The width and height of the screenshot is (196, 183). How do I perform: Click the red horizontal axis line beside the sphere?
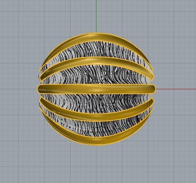[x=176, y=89]
